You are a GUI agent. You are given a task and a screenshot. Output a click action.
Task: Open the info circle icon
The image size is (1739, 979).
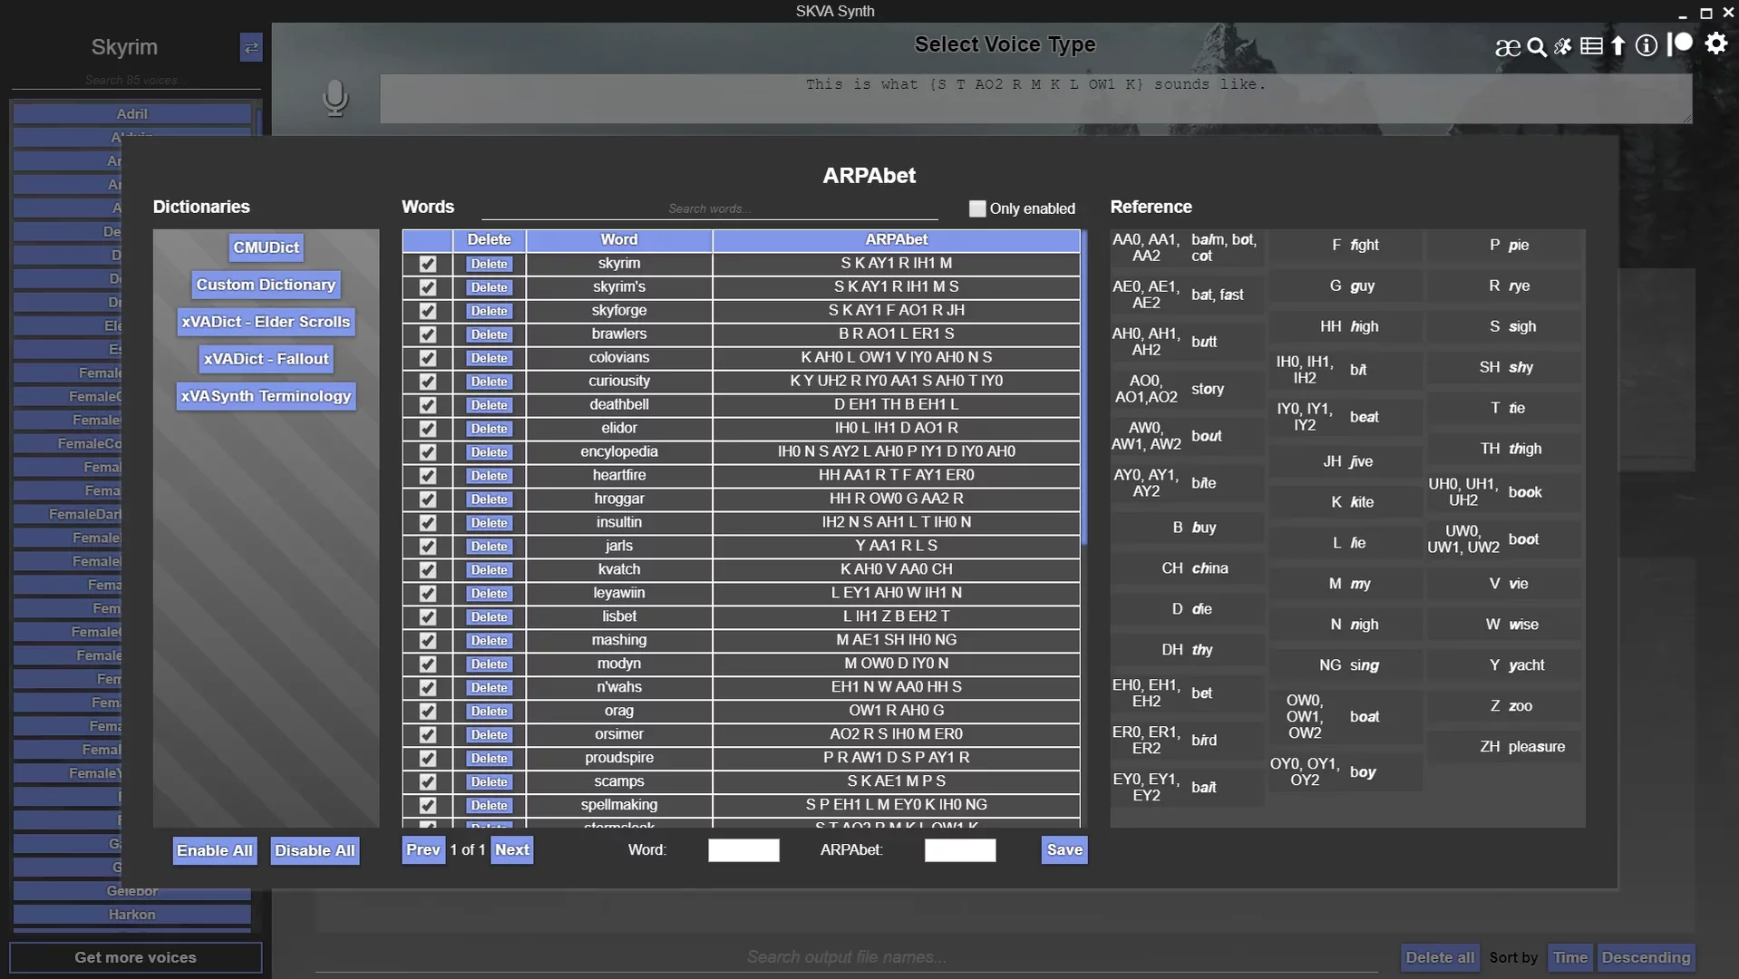1647,45
